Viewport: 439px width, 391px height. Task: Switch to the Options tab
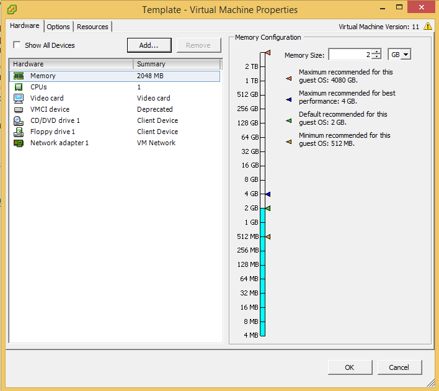(58, 27)
